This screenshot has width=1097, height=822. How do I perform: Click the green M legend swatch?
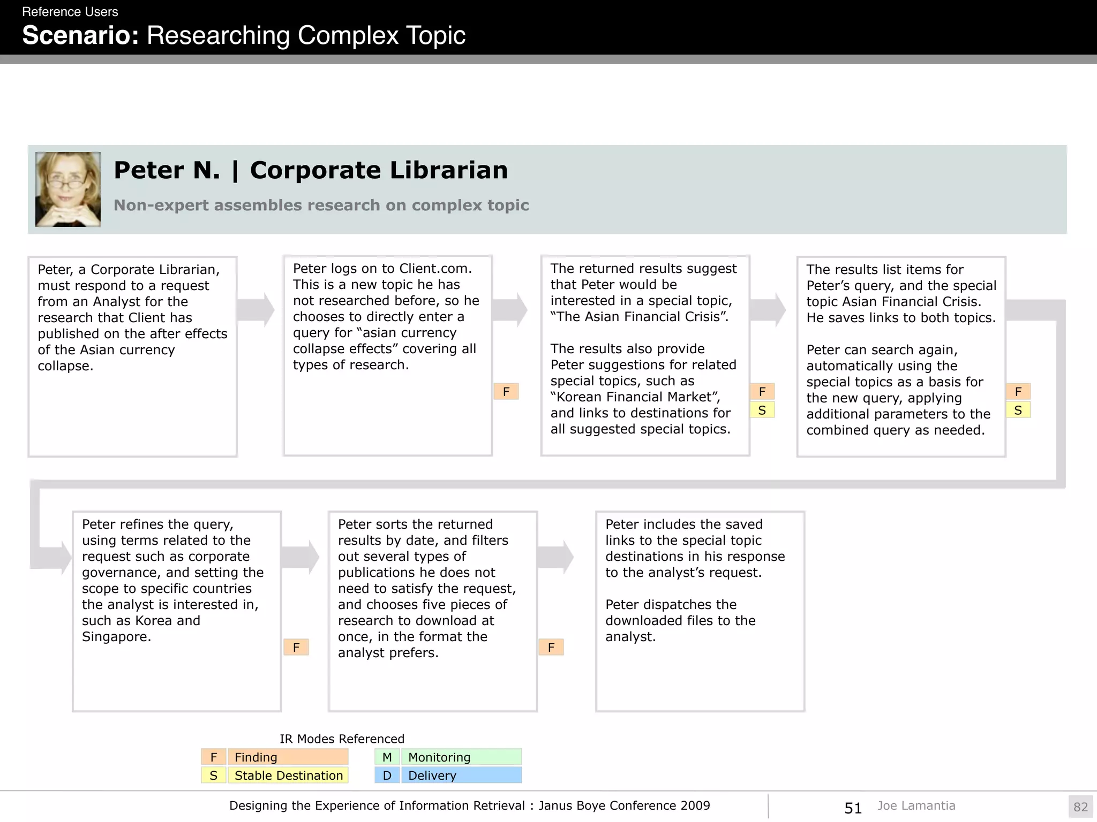387,757
